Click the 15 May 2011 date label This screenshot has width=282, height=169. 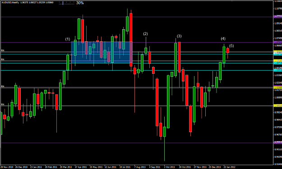point(96,167)
